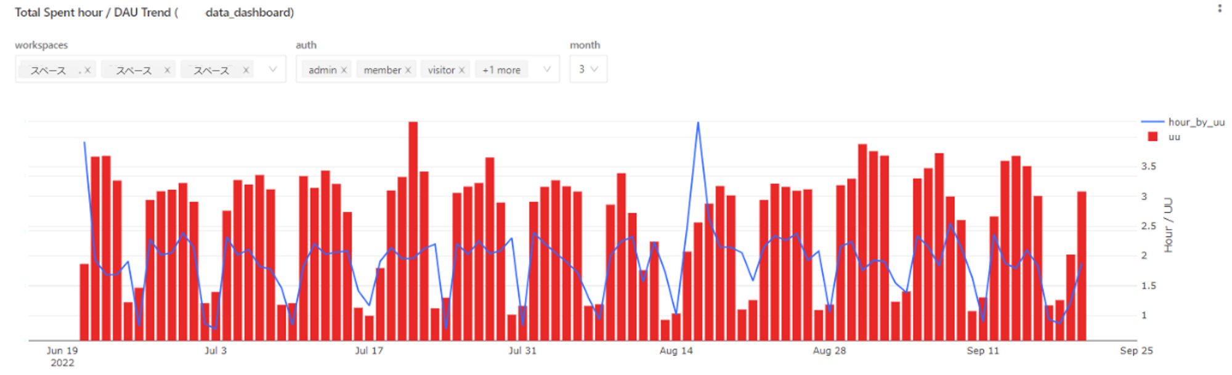Open the widget kebab options menu
The image size is (1232, 375).
click(1219, 9)
